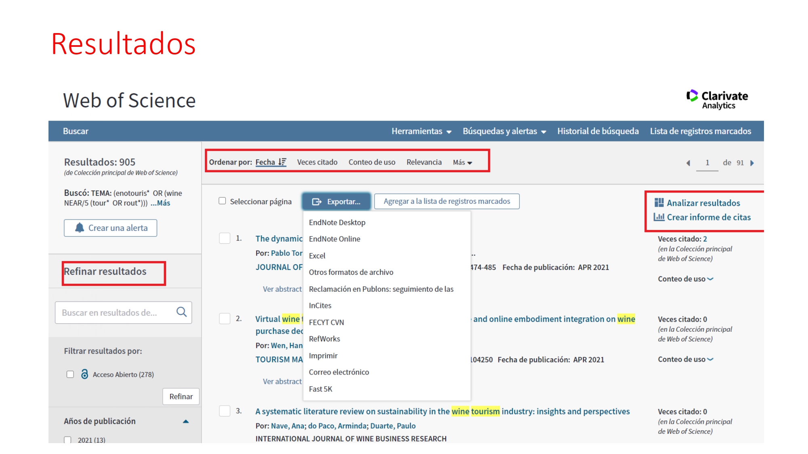Go to previous results page arrow
The image size is (808, 454).
(688, 163)
